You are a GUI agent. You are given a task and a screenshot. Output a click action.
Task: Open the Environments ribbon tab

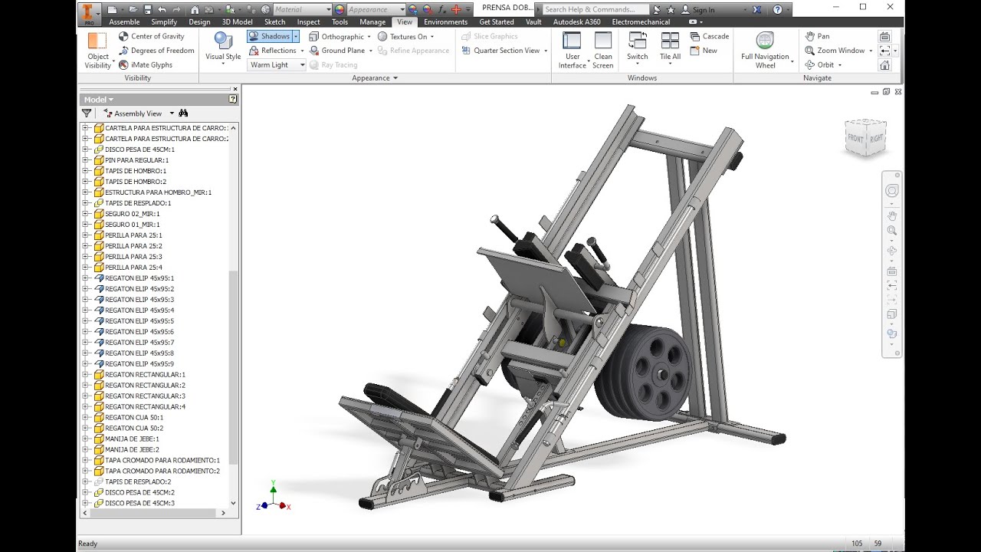coord(445,22)
